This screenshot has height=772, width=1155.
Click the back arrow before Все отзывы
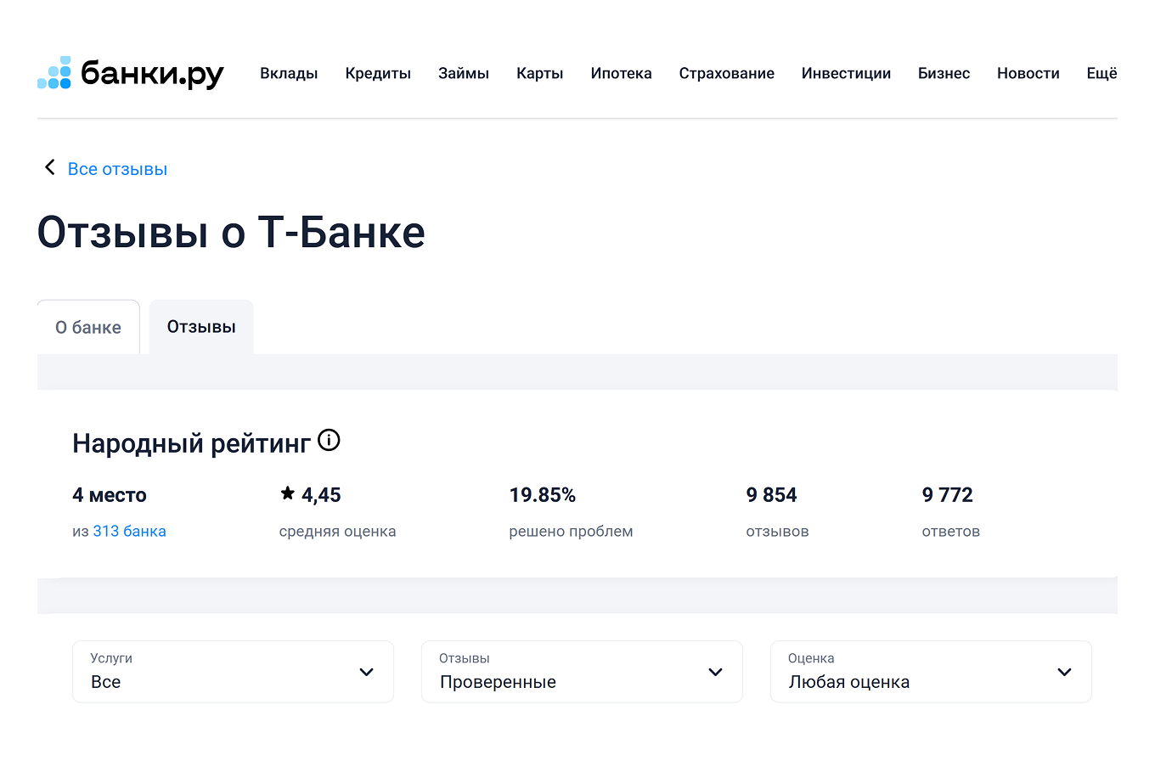coord(49,167)
